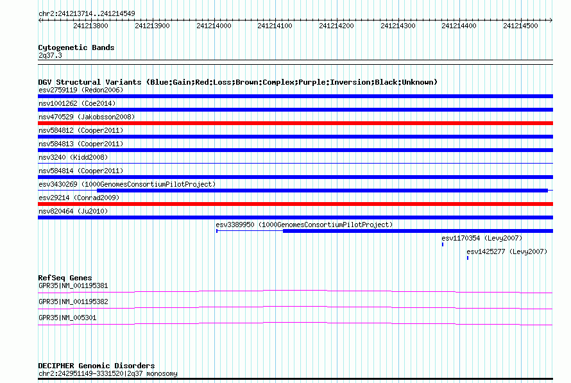
Task: Select the thin nsv3240 (Kidd2008) variant line
Action: coord(295,163)
